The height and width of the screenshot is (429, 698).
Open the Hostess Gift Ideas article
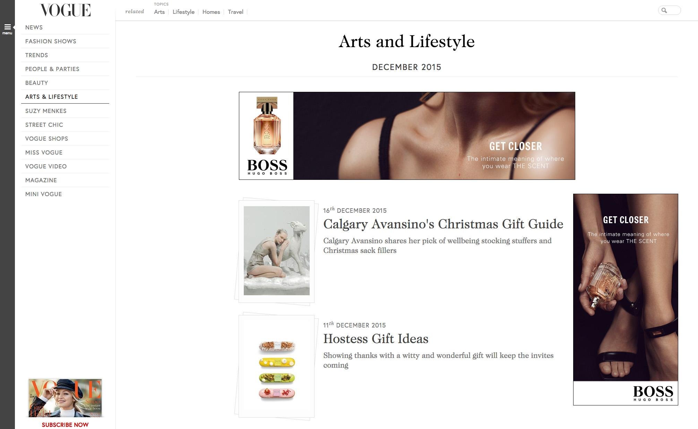point(376,339)
